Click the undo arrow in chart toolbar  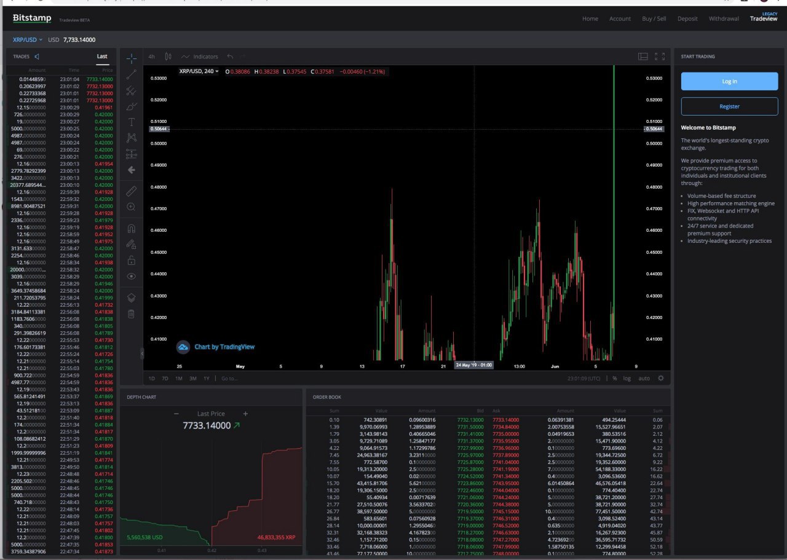pyautogui.click(x=230, y=57)
